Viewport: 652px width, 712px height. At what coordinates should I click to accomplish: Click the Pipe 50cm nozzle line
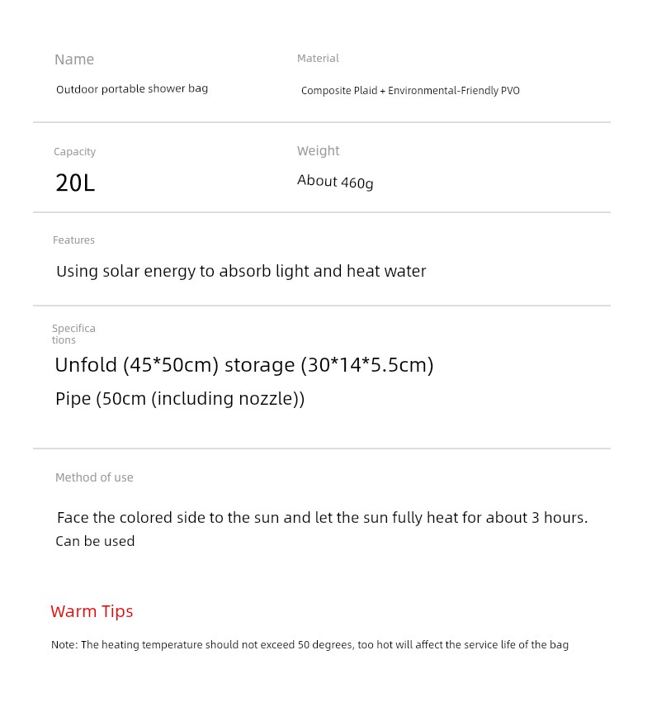tap(180, 399)
